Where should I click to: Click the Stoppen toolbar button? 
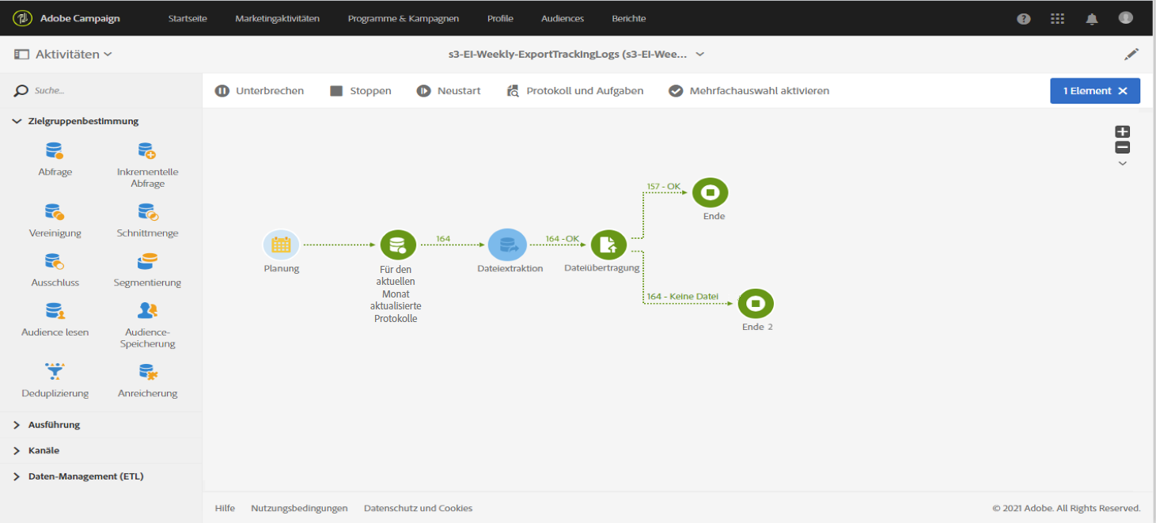361,91
